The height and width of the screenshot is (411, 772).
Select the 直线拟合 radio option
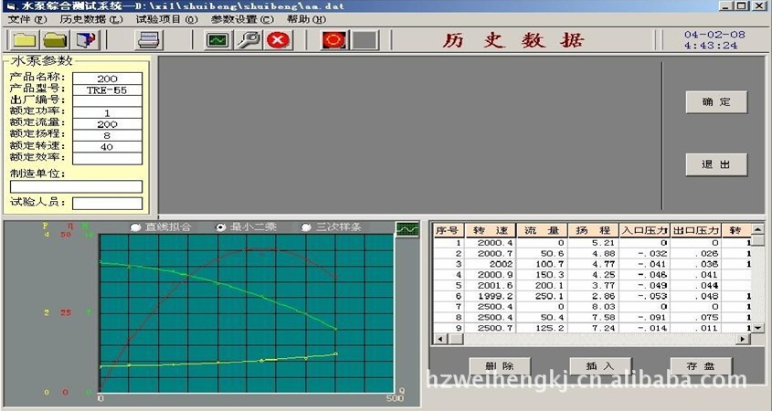tap(136, 227)
